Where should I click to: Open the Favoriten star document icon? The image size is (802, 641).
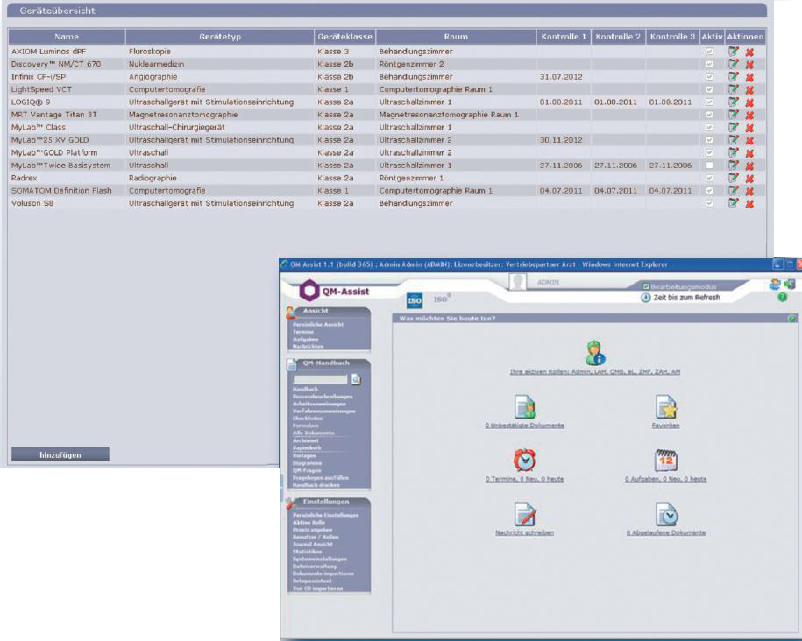click(x=666, y=407)
